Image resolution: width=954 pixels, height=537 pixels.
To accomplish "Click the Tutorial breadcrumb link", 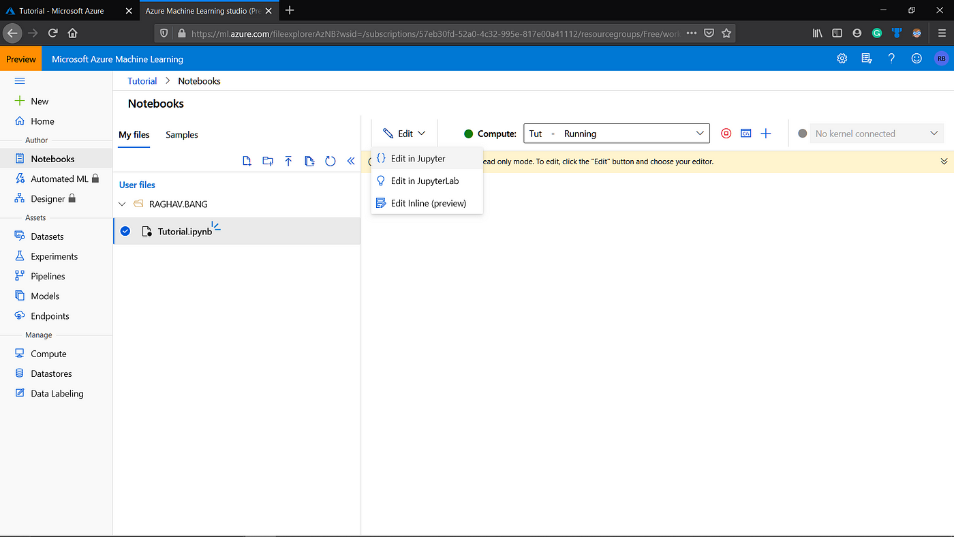I will point(142,81).
